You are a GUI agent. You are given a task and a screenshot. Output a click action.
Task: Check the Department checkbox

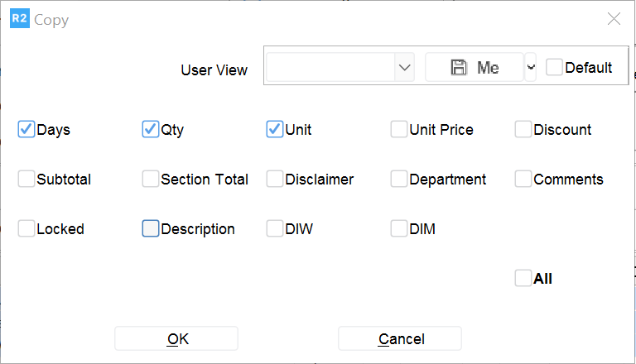point(398,179)
